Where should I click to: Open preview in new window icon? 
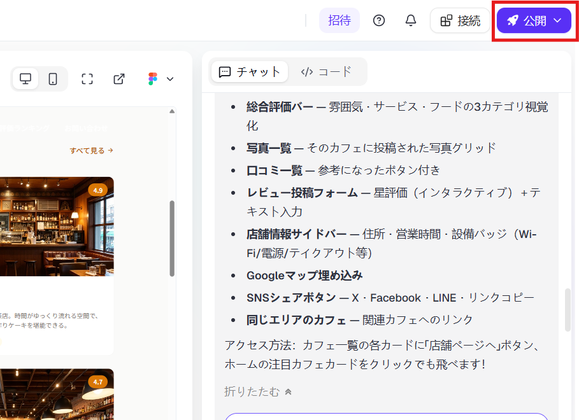pos(119,79)
